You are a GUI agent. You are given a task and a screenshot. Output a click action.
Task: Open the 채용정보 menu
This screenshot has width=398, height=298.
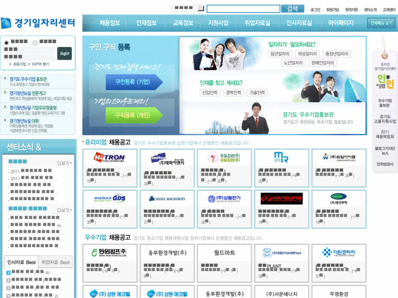coord(109,23)
